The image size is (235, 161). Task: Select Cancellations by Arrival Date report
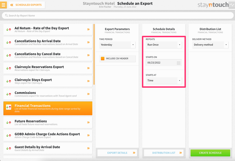tap(48, 42)
